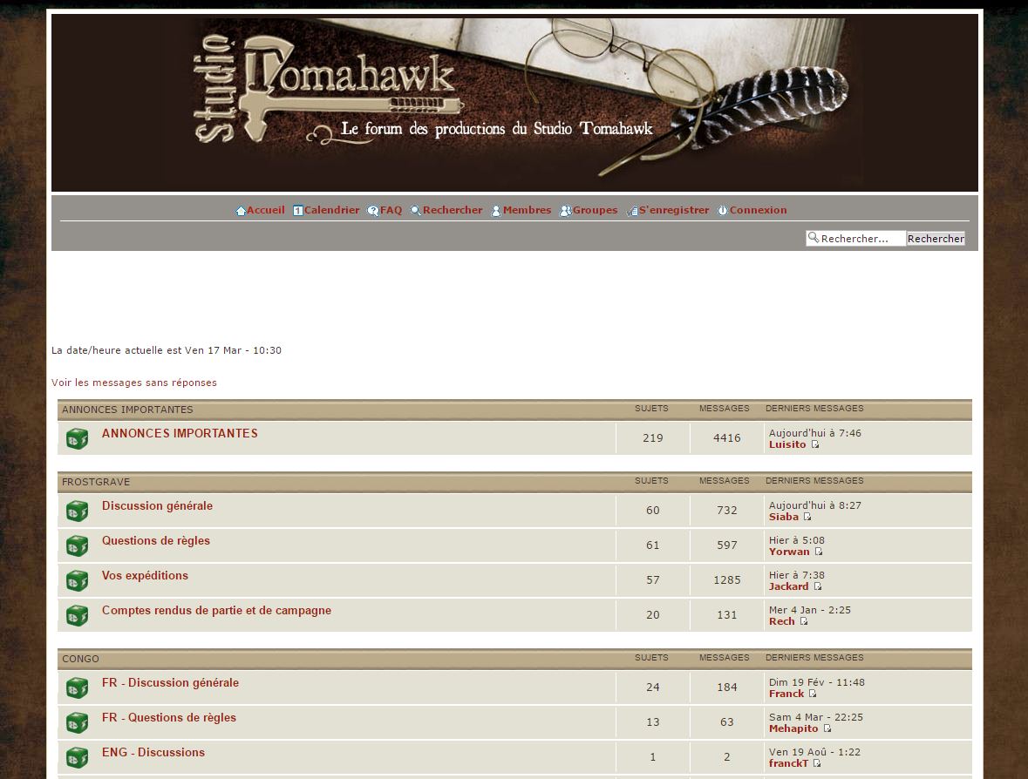Screen dimensions: 1028x779
Task: Open Comptes rendus de partie et de campagne
Action: [216, 610]
